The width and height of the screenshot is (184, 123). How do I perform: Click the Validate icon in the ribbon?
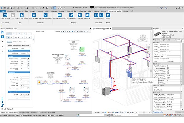(96, 15)
